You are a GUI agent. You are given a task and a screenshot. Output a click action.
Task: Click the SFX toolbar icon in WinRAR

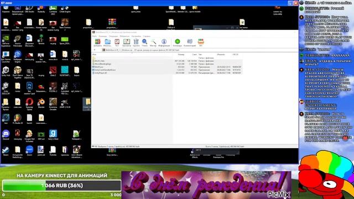[201, 43]
